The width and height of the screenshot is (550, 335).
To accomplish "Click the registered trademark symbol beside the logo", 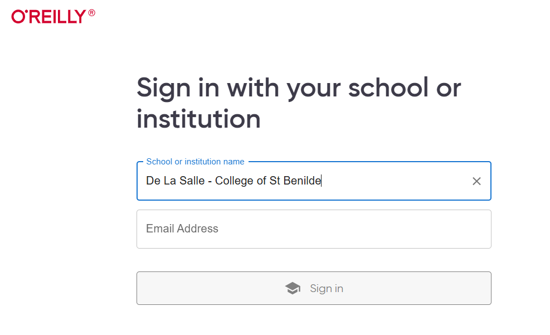I will coord(91,13).
